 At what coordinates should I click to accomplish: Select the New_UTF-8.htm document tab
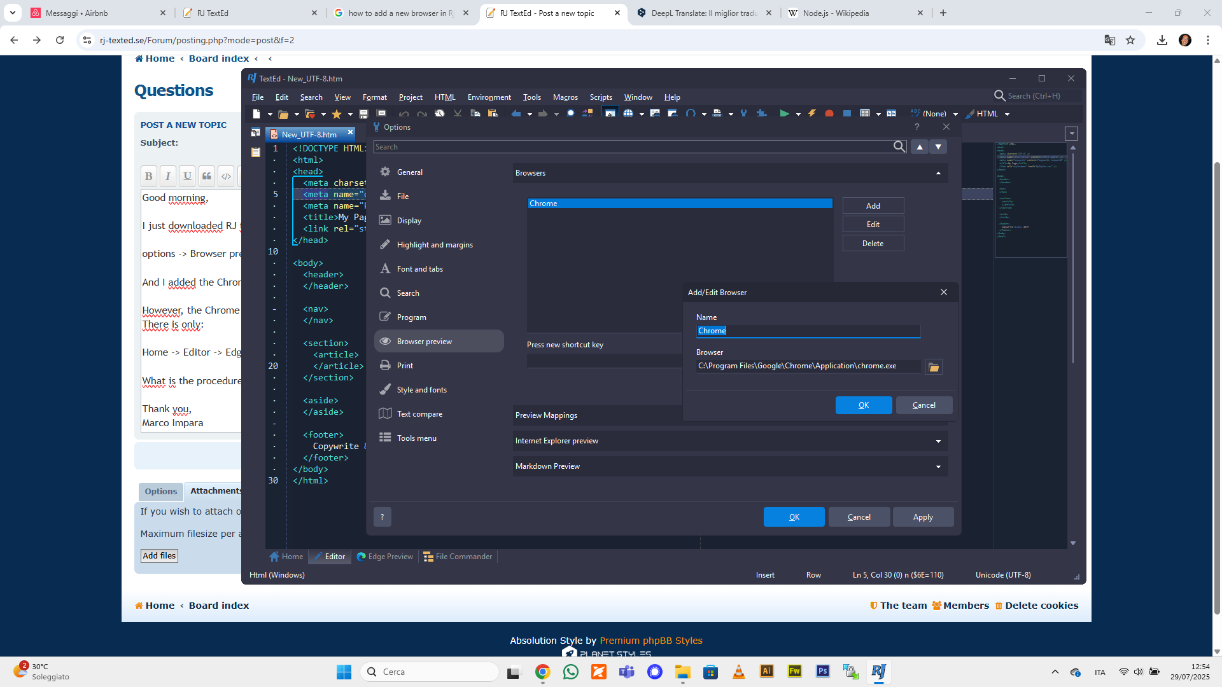(309, 134)
